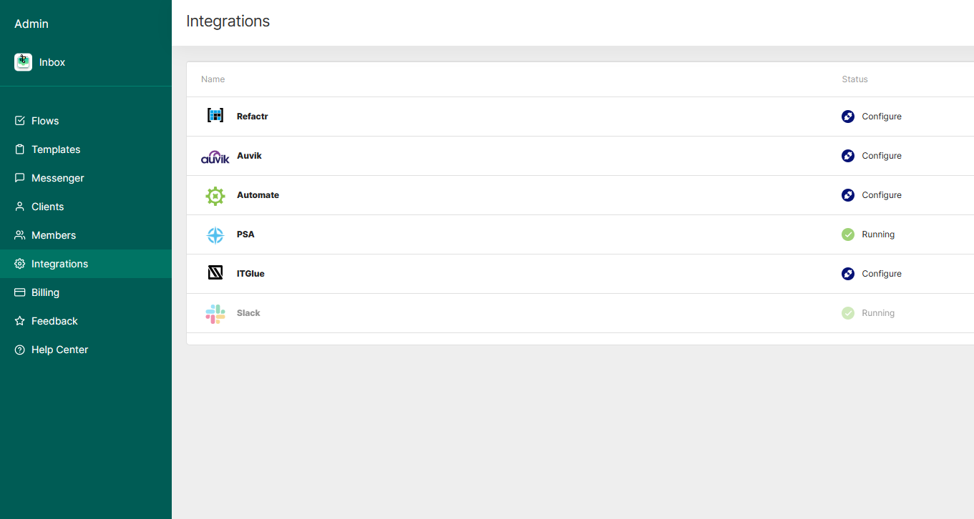Configure the Auvik integration
Screen dimensions: 974x519
click(881, 156)
